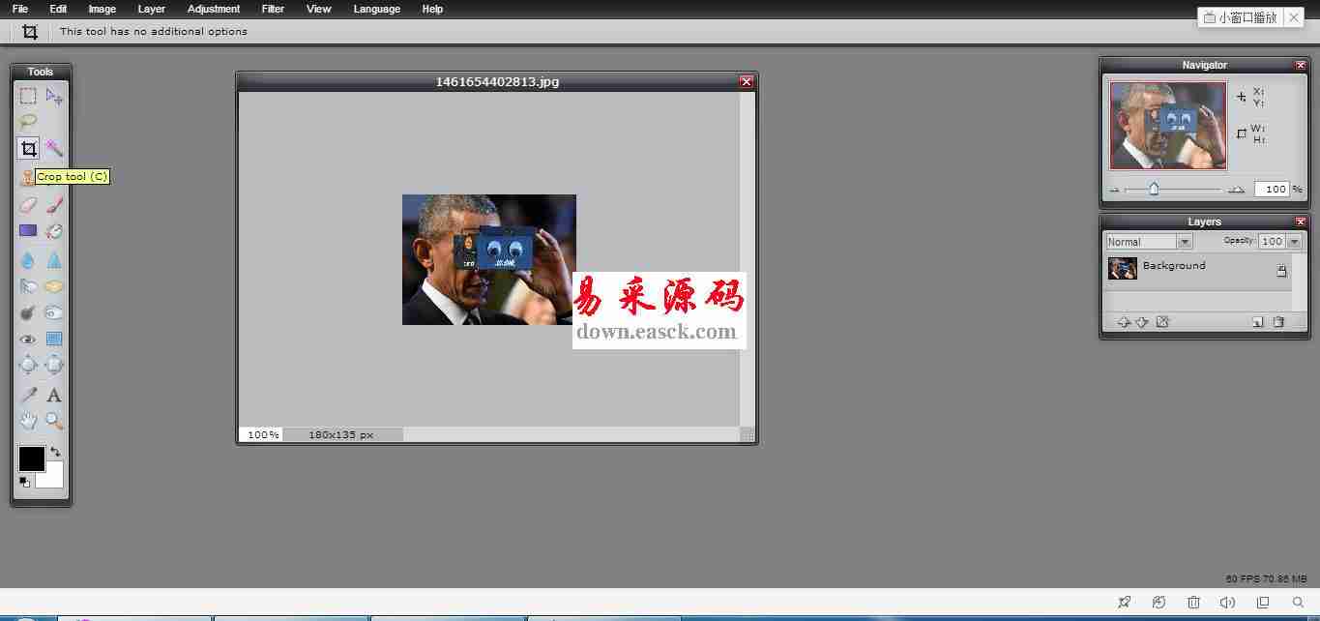The width and height of the screenshot is (1320, 621).
Task: Move layer up in Layers panel
Action: pos(1124,322)
